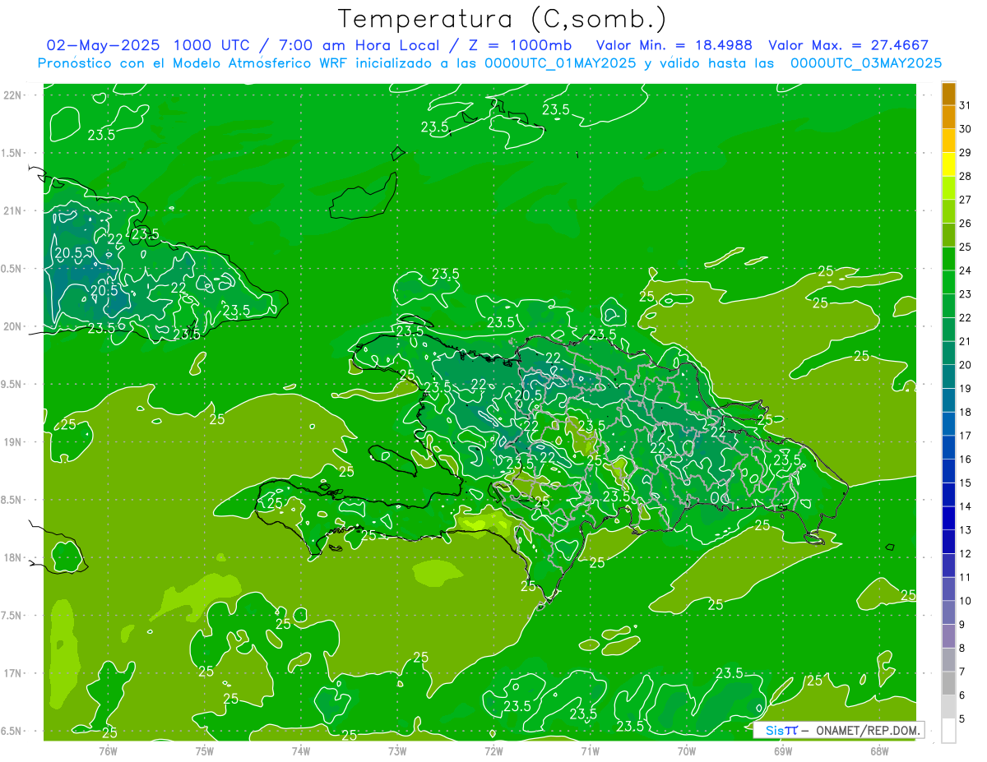Viewport: 987px width, 762px height.
Task: Click the '18N' latitude axis label
Action: click(x=12, y=557)
